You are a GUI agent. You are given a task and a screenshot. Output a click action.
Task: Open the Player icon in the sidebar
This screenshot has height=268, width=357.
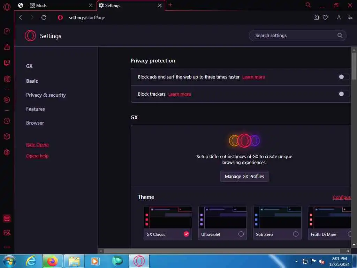(7, 99)
